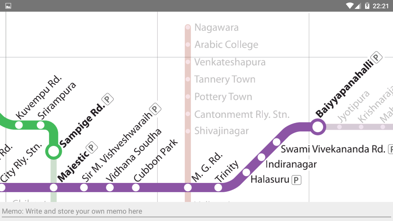Tap the parking icon next to Majestic
Image resolution: width=393 pixels, height=221 pixels.
91,148
